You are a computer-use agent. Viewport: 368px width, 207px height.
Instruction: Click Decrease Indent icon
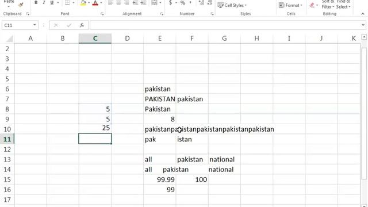point(136,3)
